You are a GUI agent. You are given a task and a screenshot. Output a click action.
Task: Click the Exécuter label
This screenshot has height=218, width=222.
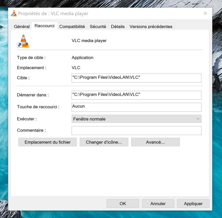[x=27, y=119]
